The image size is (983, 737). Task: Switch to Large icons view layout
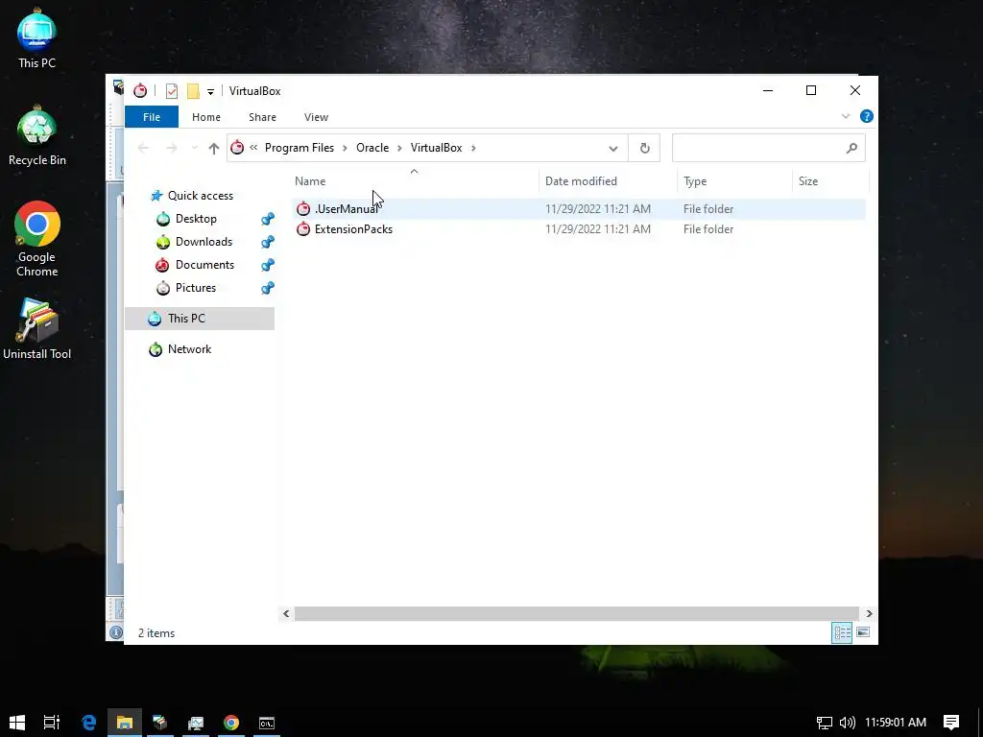click(863, 633)
